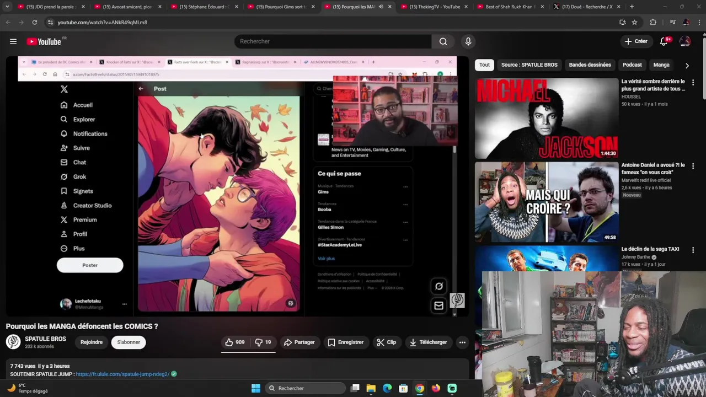Click the Enregistrer button
Viewport: 706px width, 397px height.
click(x=345, y=342)
